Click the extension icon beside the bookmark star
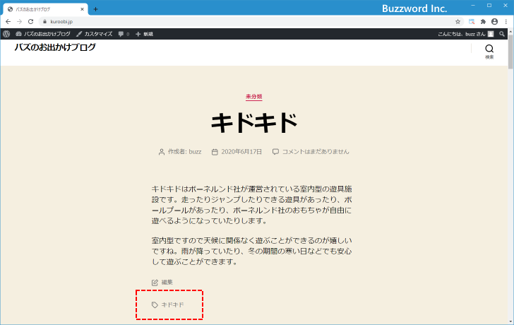Viewport: 514px width, 325px height. (x=472, y=22)
